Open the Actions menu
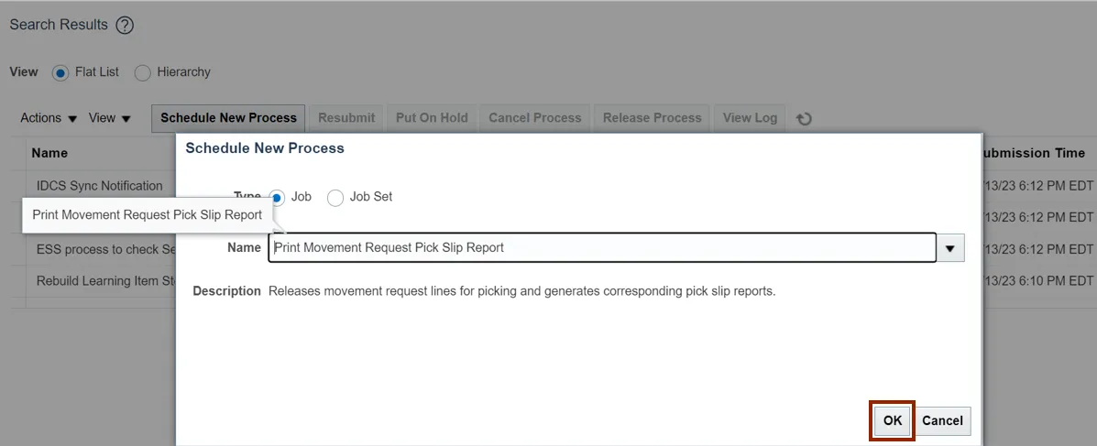The image size is (1097, 446). (x=49, y=118)
